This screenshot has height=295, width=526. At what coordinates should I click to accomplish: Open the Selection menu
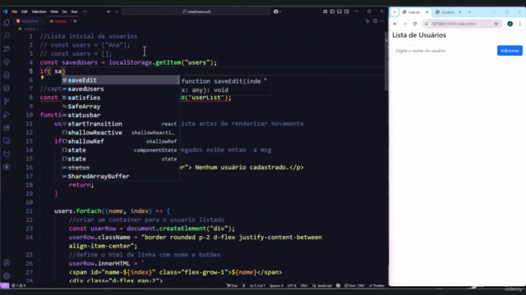pos(39,11)
